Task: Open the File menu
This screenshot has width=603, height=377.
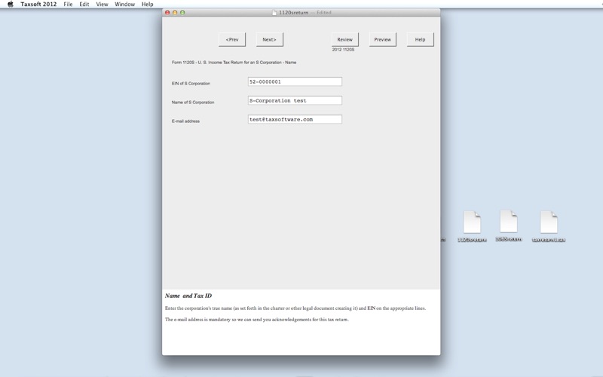Action: 68,5
